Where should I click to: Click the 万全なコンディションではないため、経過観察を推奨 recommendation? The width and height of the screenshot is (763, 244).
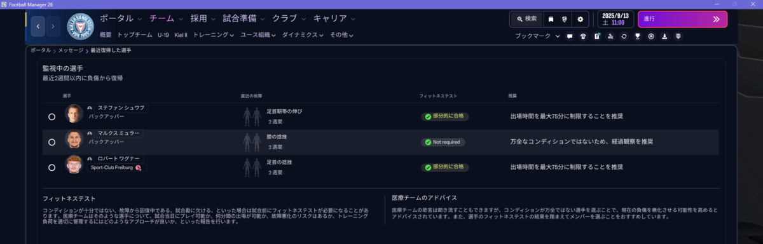pos(582,142)
